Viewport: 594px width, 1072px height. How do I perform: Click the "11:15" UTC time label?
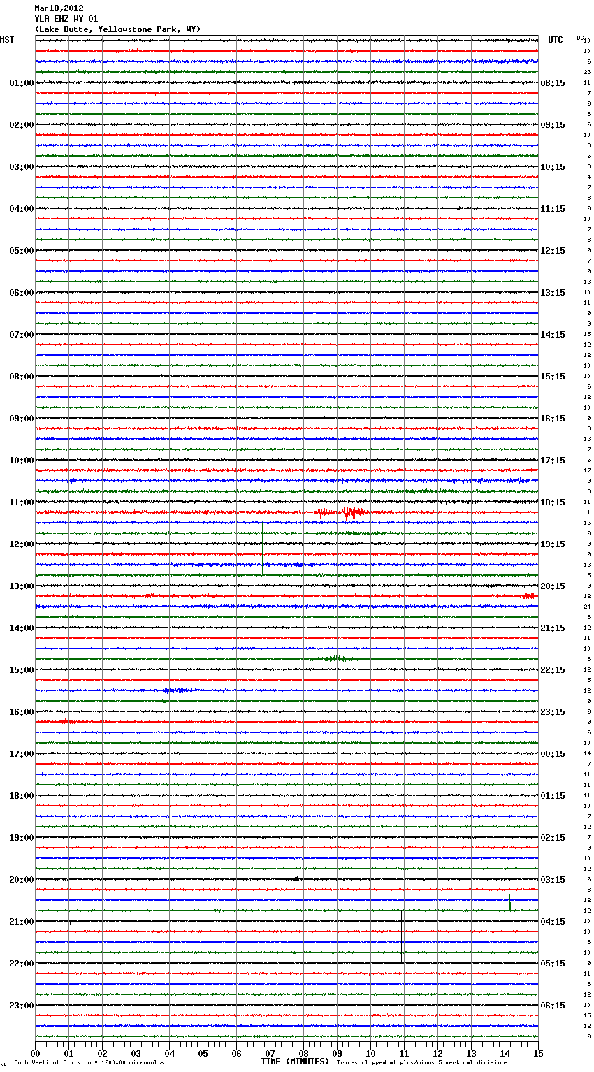coord(553,209)
